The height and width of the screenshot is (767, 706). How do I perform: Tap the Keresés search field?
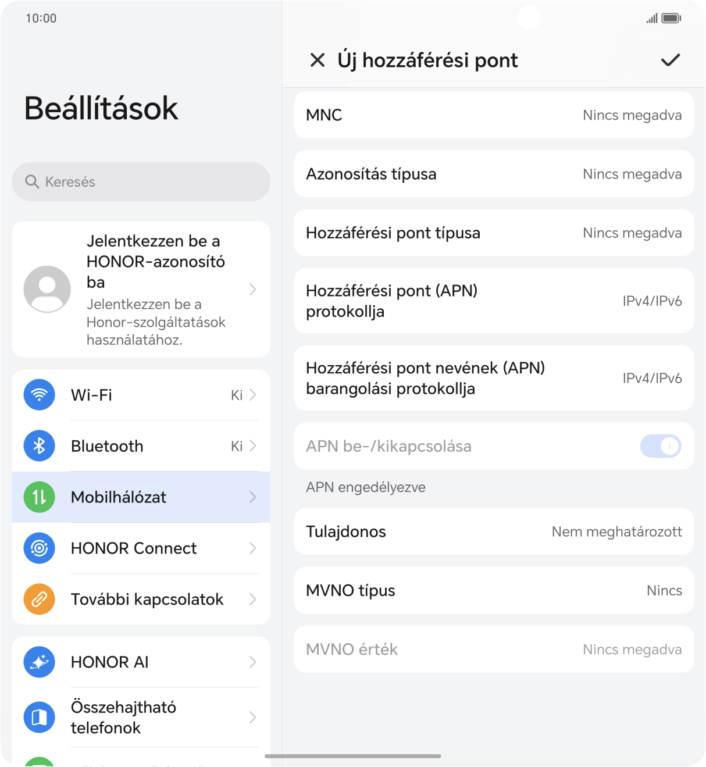click(141, 182)
